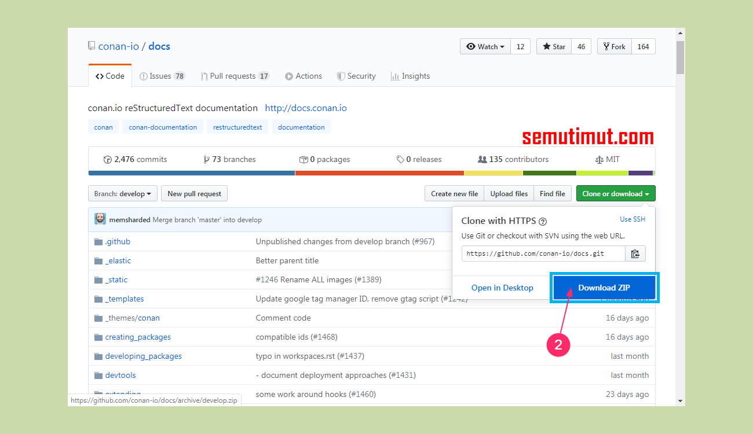The width and height of the screenshot is (753, 434).
Task: Open commit message 'Better parent title'
Action: pos(287,260)
